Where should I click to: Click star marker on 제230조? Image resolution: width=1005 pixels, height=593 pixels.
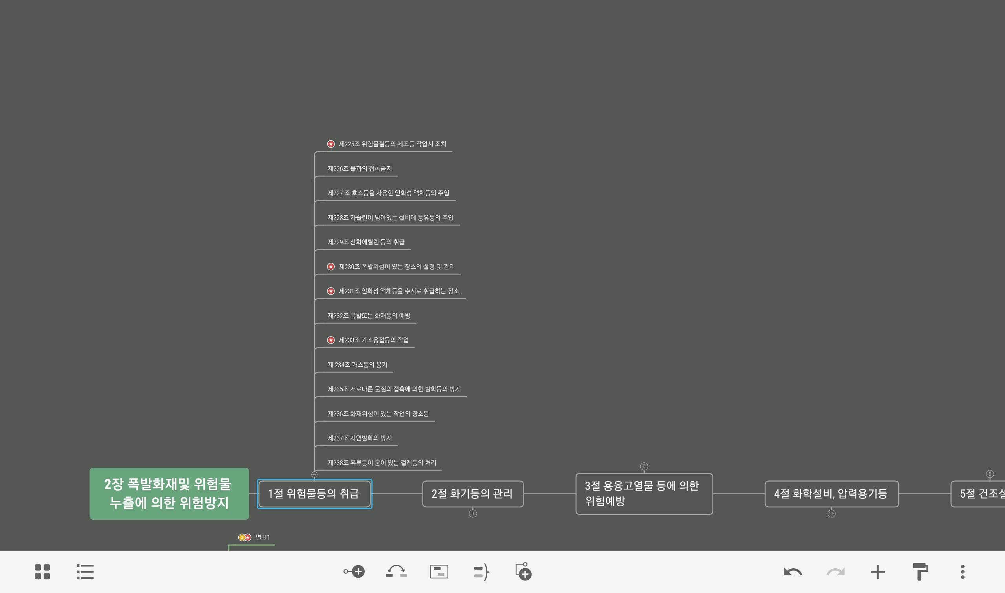point(331,267)
